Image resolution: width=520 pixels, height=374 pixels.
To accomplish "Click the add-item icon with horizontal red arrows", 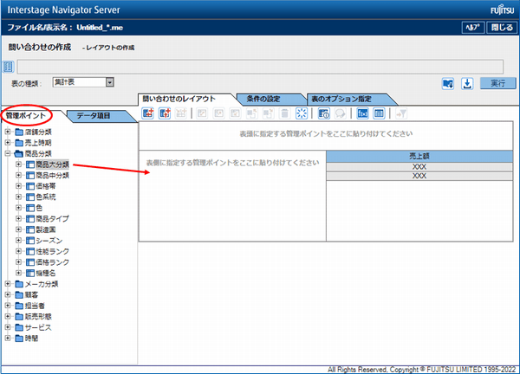I will (x=148, y=113).
